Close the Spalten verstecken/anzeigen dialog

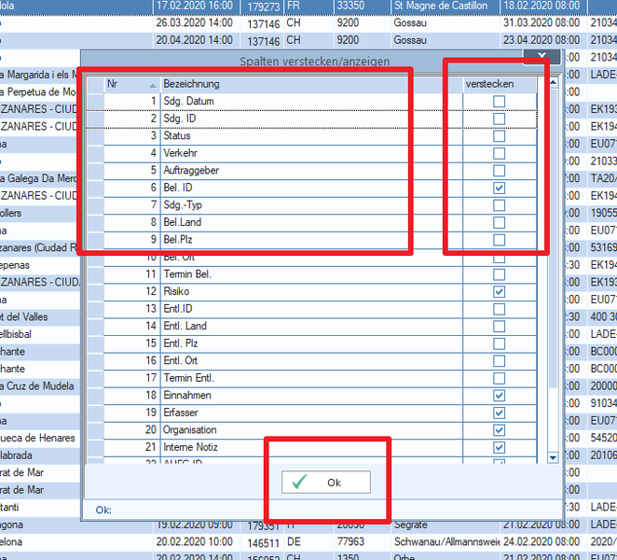pyautogui.click(x=542, y=56)
